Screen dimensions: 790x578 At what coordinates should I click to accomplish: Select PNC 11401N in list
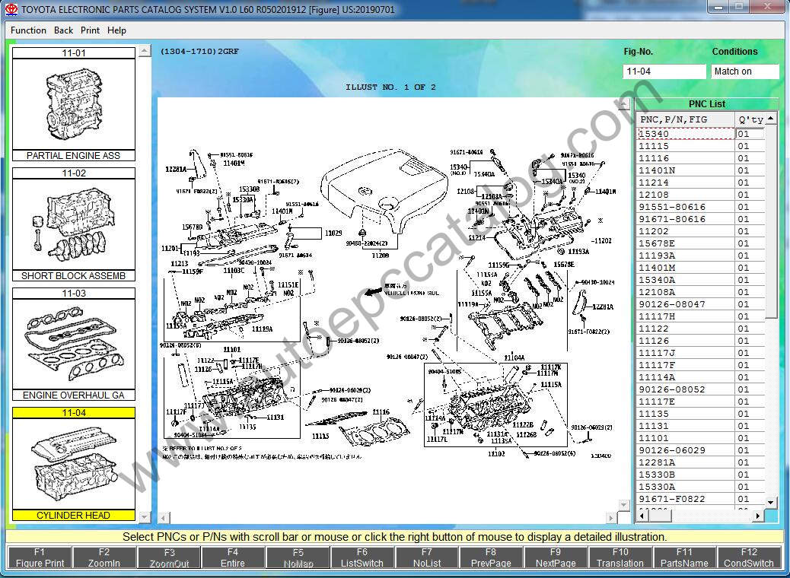coord(700,170)
